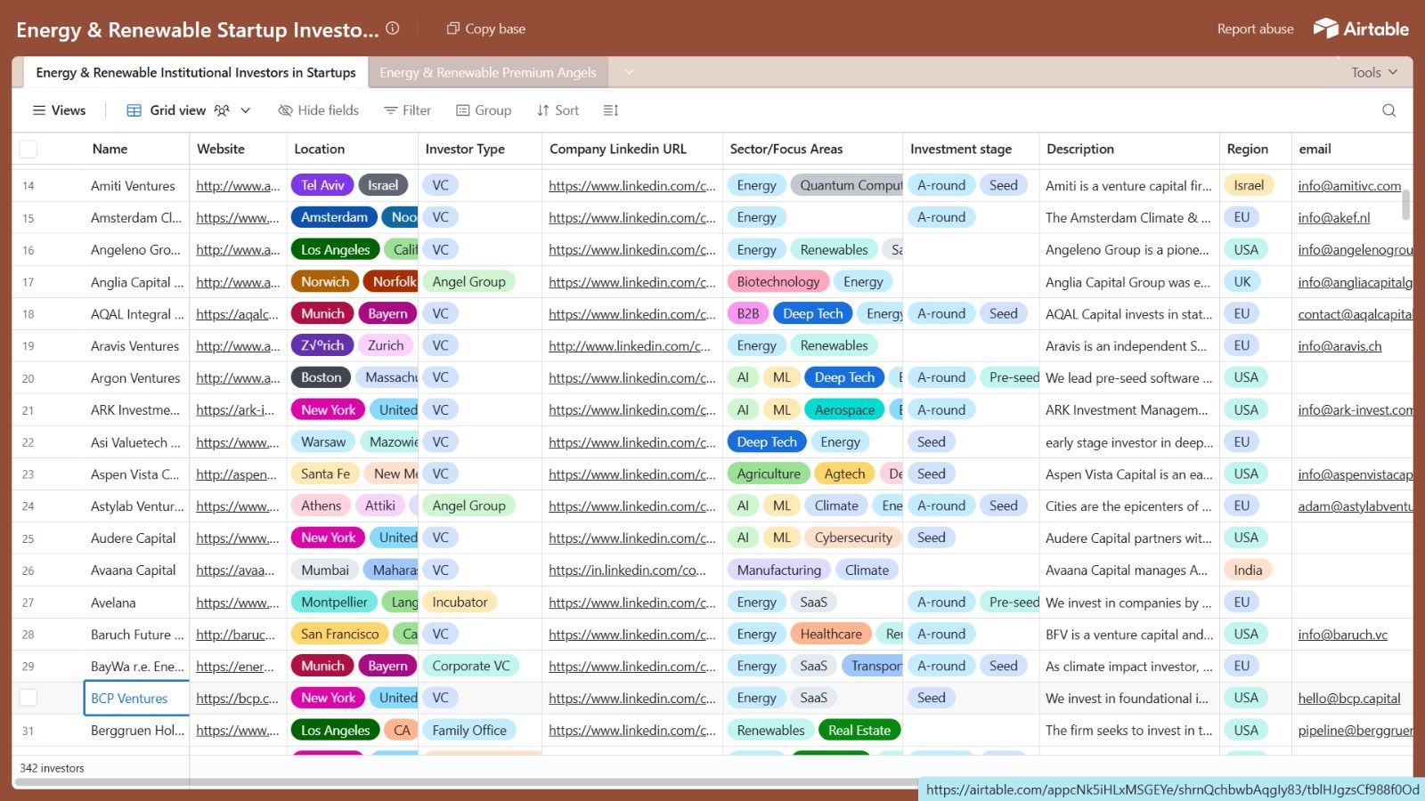
Task: Click the Sector/Focus Areas column header
Action: pyautogui.click(x=811, y=149)
